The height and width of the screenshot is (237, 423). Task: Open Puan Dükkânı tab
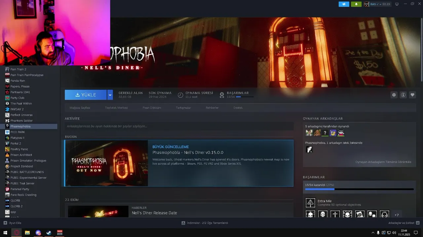click(x=152, y=108)
